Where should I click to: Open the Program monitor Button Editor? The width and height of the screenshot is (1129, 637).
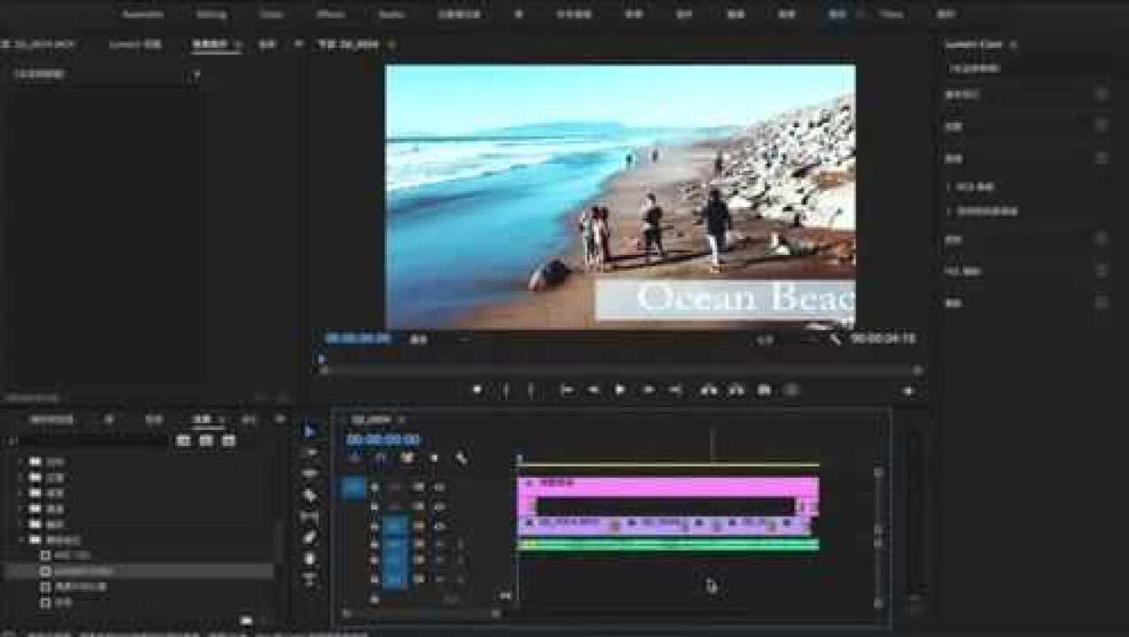pos(909,390)
